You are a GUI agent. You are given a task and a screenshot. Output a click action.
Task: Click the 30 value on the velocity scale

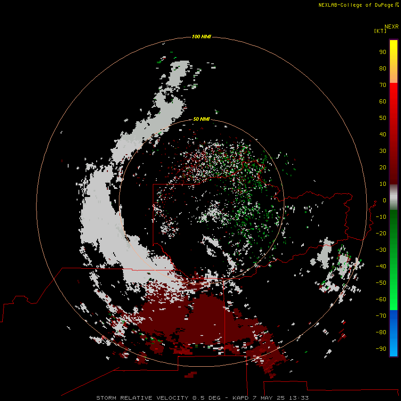coord(383,151)
